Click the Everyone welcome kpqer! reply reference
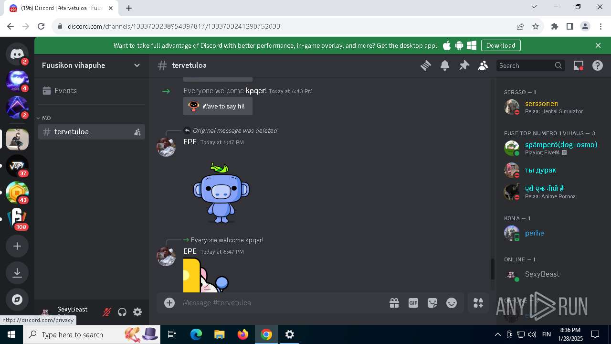This screenshot has height=344, width=611. tap(227, 240)
